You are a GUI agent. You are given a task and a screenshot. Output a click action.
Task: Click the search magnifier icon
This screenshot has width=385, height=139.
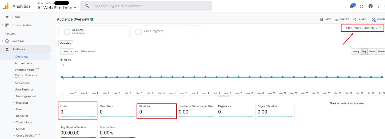pyautogui.click(x=87, y=6)
